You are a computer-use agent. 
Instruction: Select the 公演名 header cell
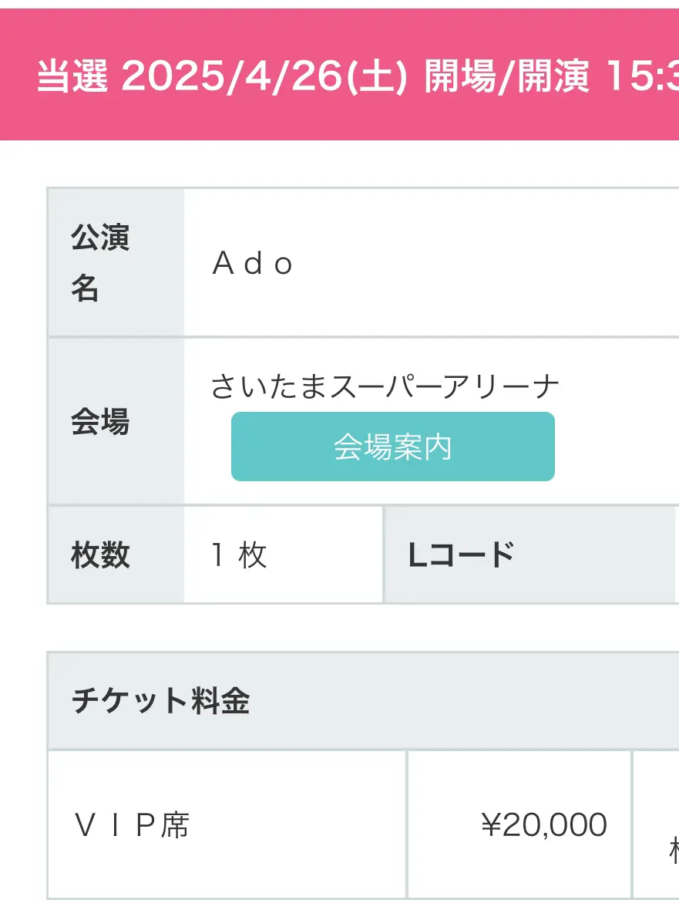(116, 262)
